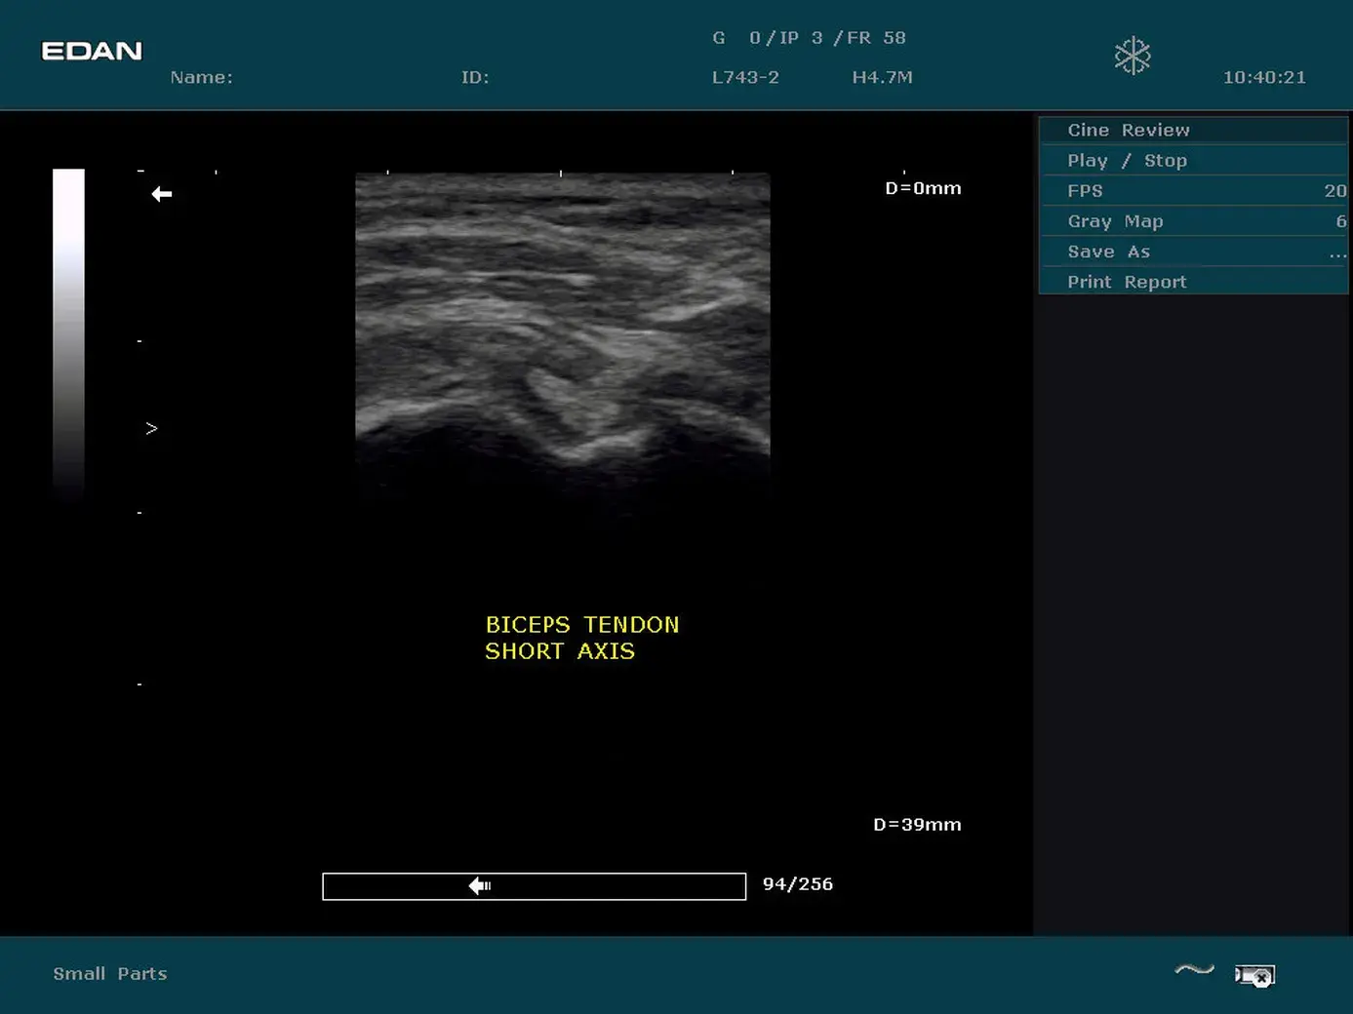Open the Save As option
Screen dimensions: 1353x1014
click(x=1193, y=252)
